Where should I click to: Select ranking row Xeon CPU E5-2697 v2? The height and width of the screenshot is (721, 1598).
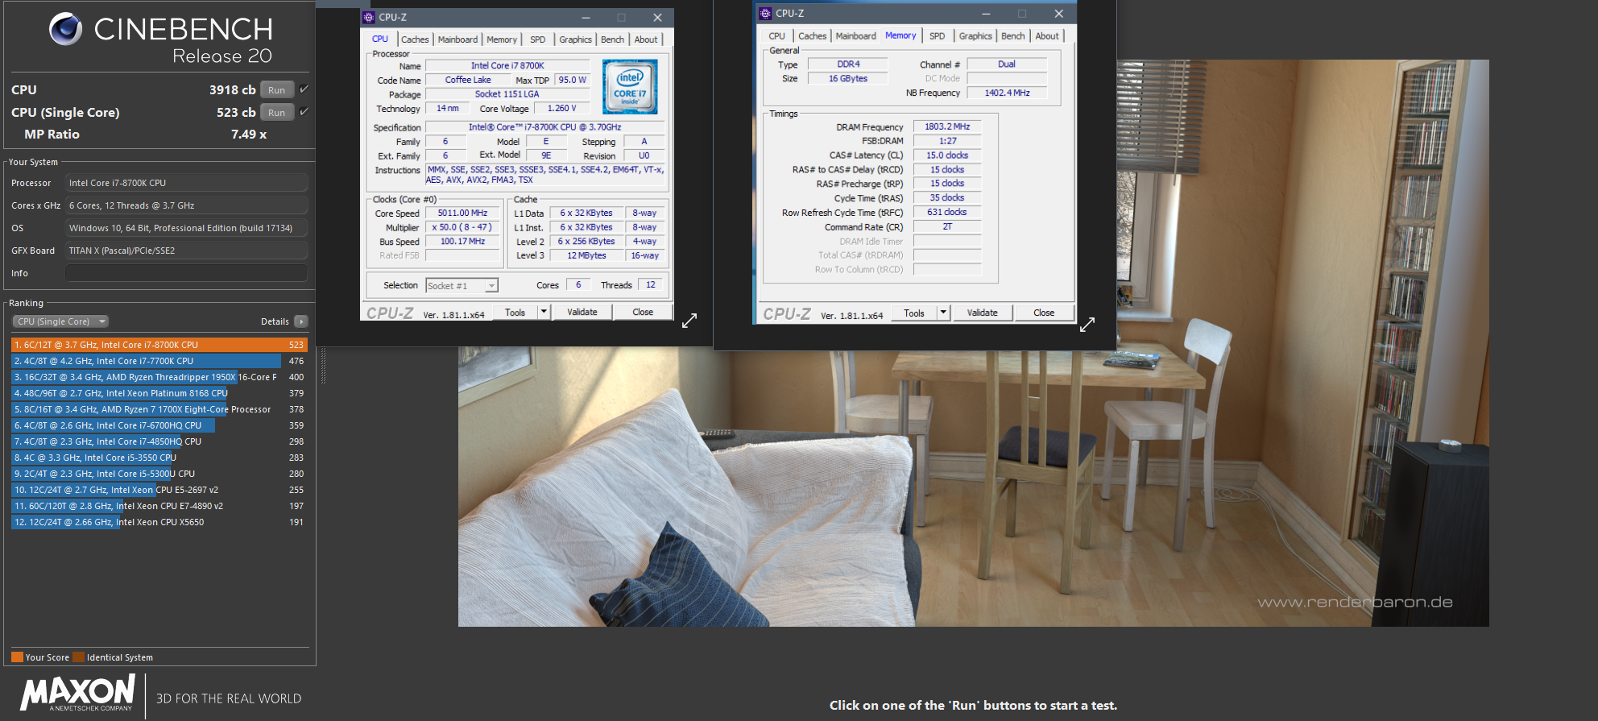(x=159, y=490)
